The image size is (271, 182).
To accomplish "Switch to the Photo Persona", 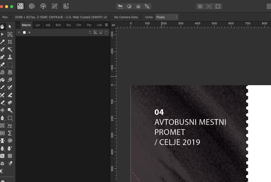I will (x=20, y=6).
